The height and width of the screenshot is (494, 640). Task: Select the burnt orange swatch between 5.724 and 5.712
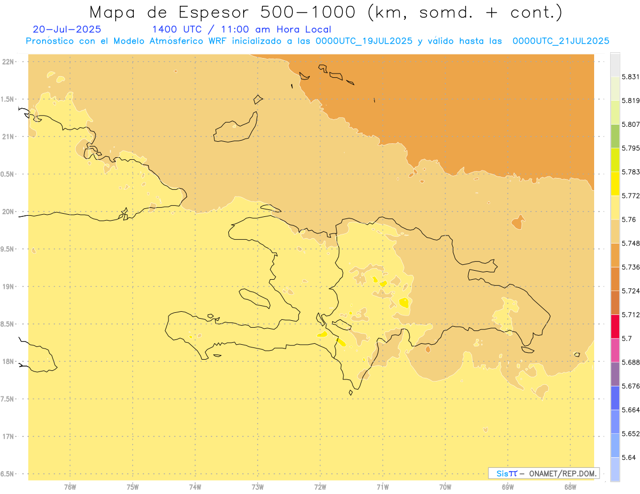615,302
